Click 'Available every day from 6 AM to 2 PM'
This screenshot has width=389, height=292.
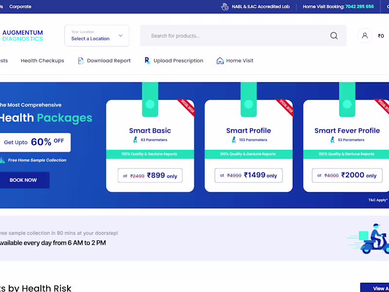53,243
